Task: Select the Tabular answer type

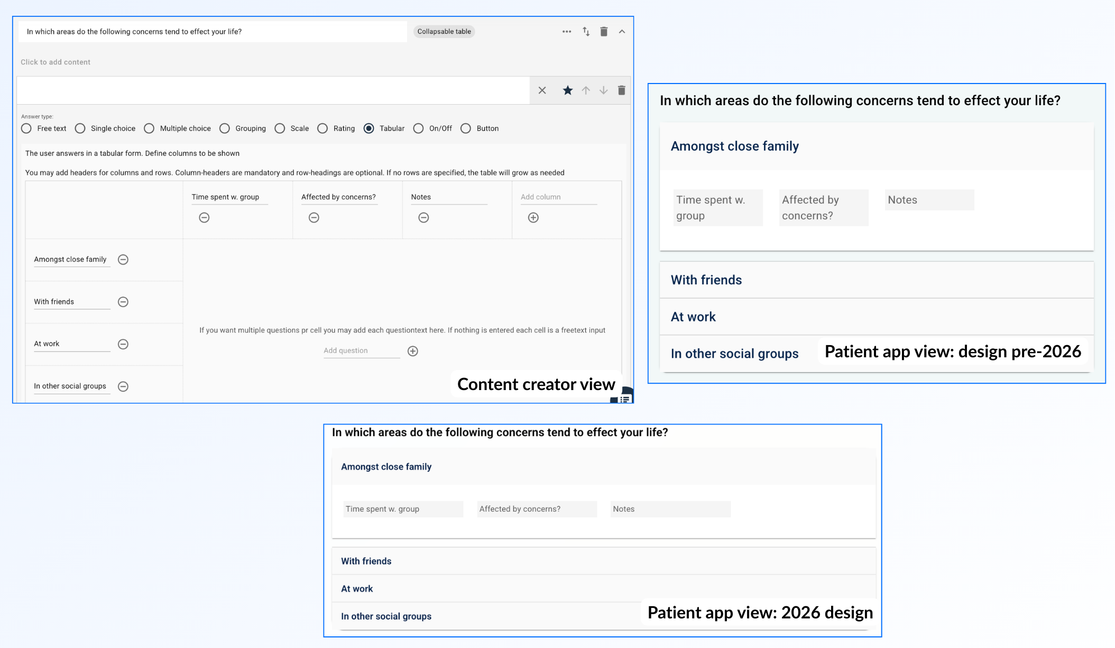Action: (369, 128)
